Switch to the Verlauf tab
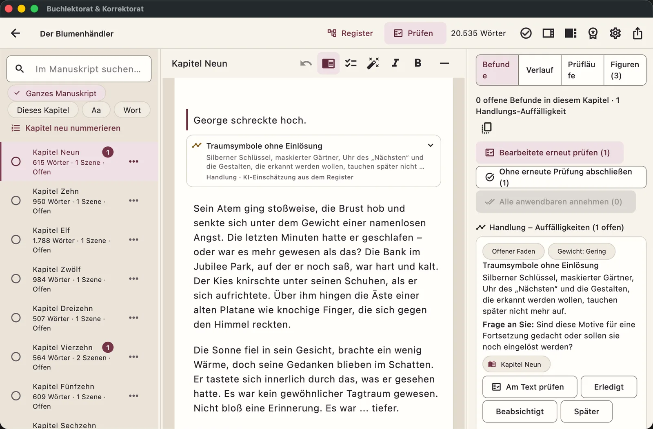This screenshot has height=429, width=653. tap(540, 70)
